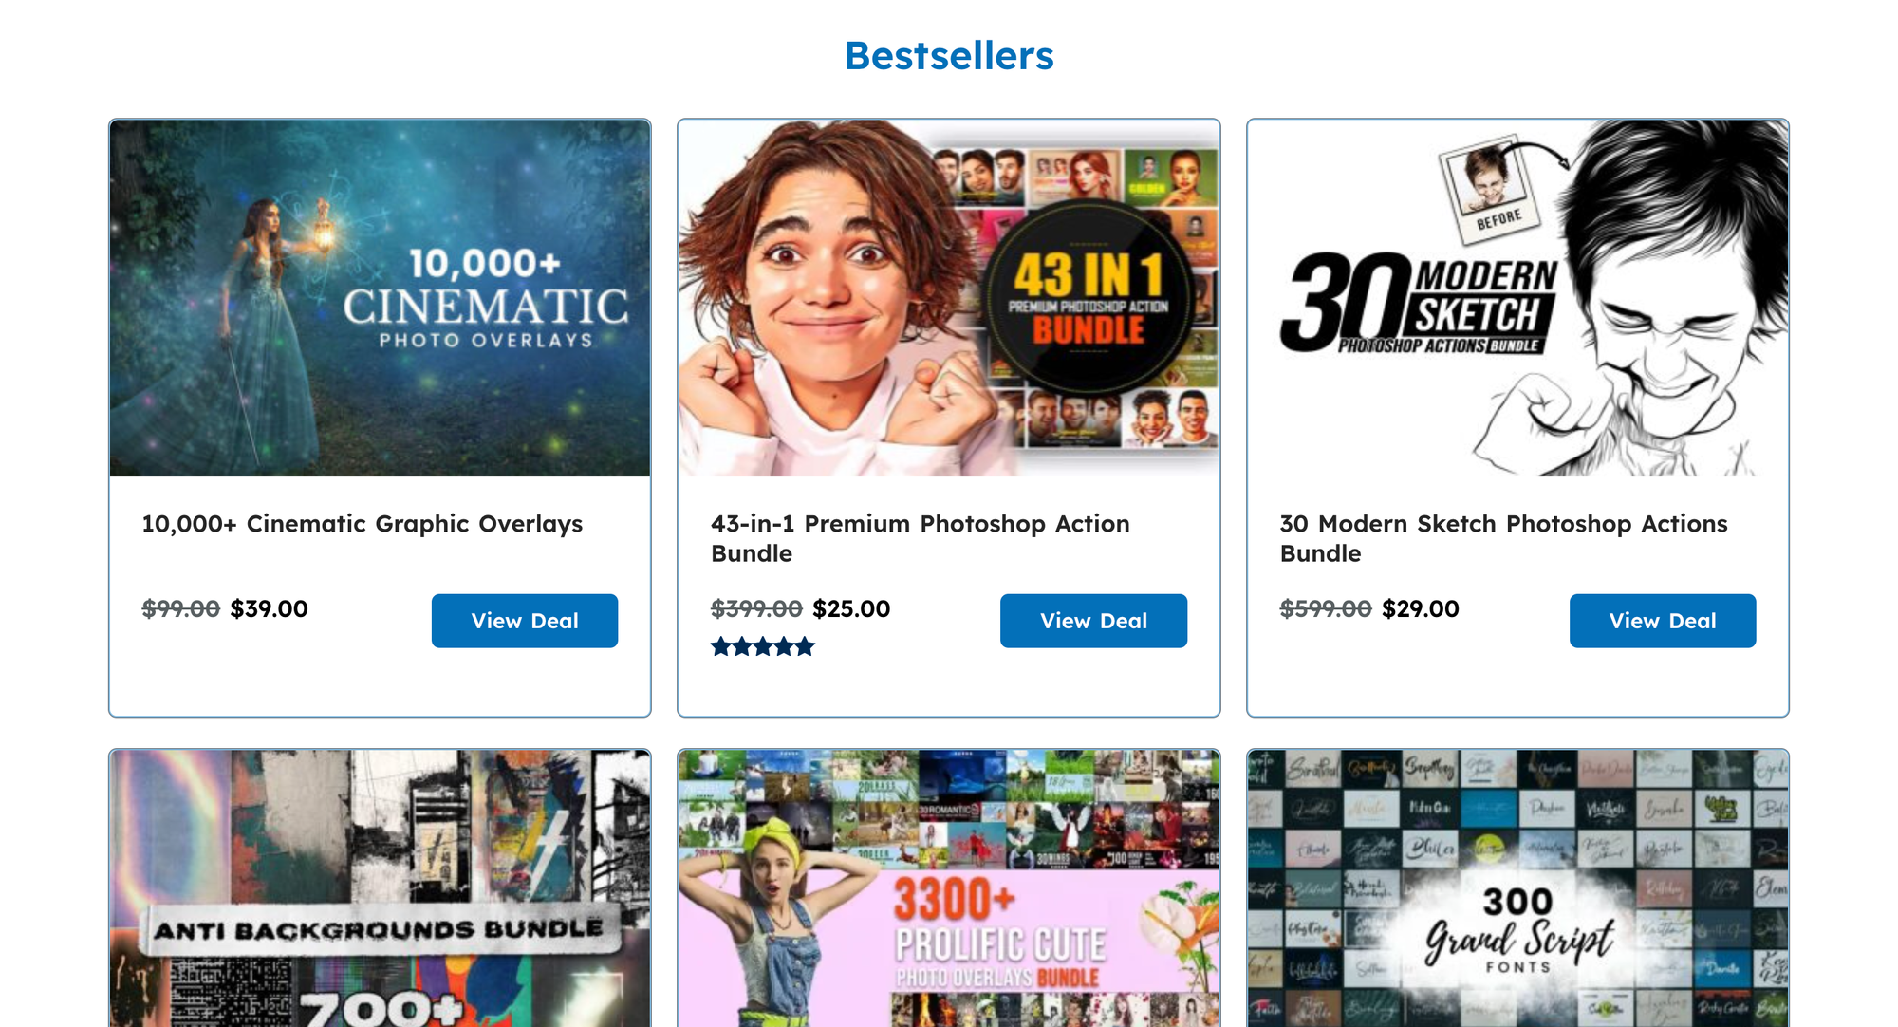Open the 10,000+ Cinematic Graphic Overlays title link

pyautogui.click(x=363, y=524)
